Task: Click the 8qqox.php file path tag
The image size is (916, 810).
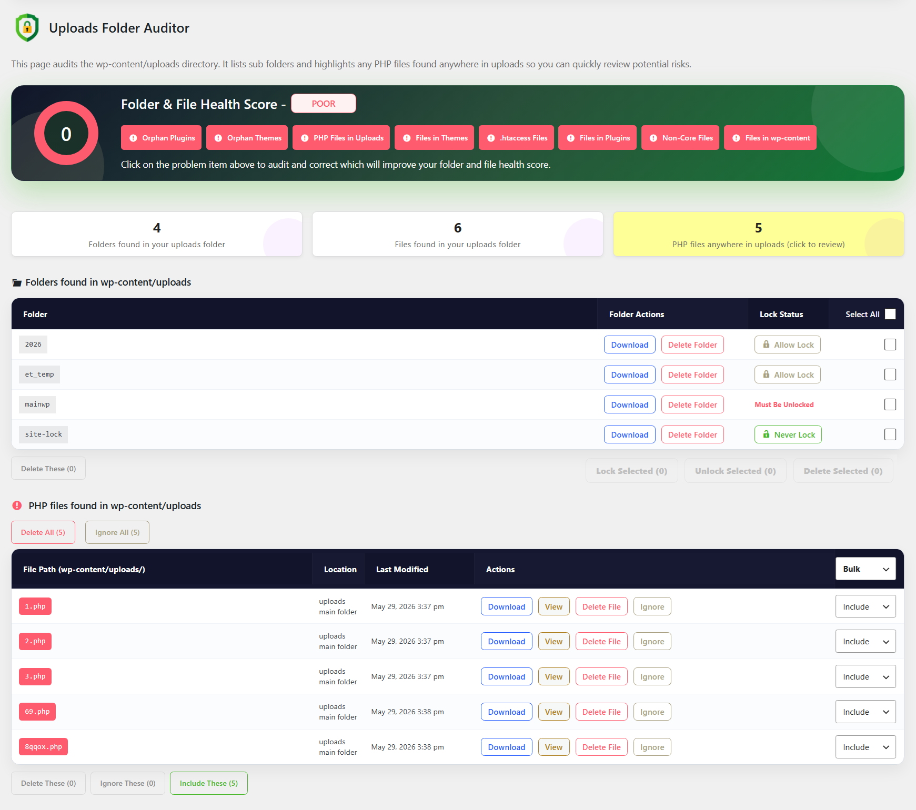Action: pos(43,746)
